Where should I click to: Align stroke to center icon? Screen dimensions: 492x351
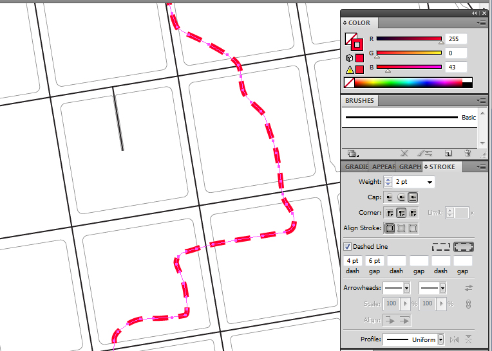390,228
